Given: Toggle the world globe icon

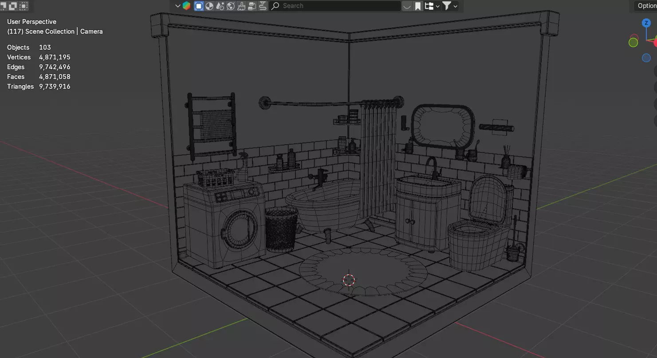Looking at the screenshot, I should tap(231, 6).
